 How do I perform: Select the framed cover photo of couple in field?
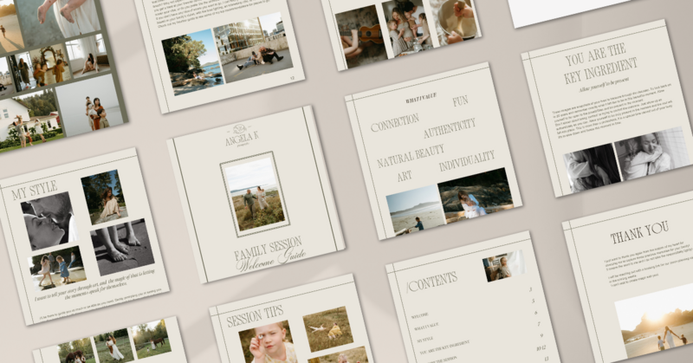click(x=255, y=194)
